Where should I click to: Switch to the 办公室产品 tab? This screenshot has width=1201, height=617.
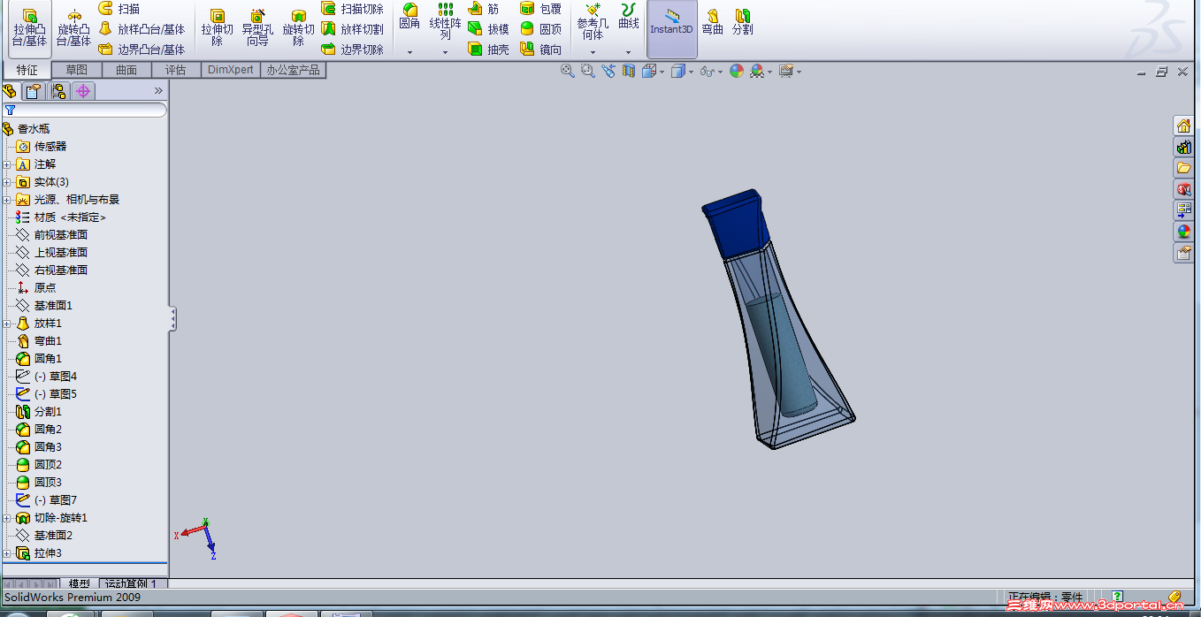293,70
